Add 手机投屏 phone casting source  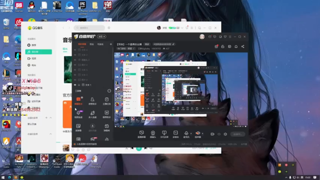[x=164, y=134]
